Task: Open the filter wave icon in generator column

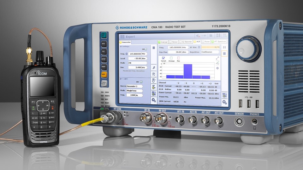Action: tap(154, 74)
